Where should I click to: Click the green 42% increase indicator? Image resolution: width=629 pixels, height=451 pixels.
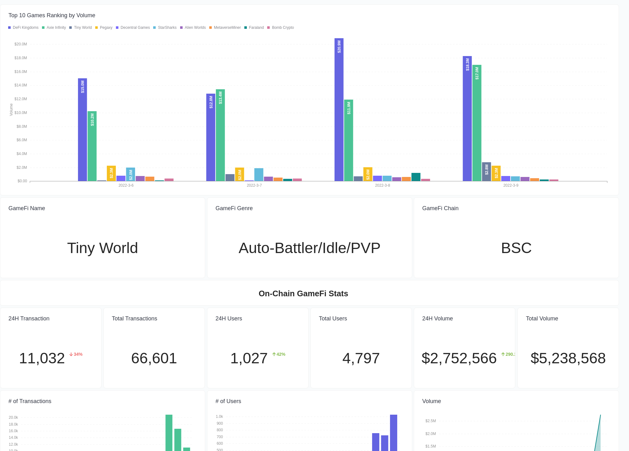coord(278,354)
